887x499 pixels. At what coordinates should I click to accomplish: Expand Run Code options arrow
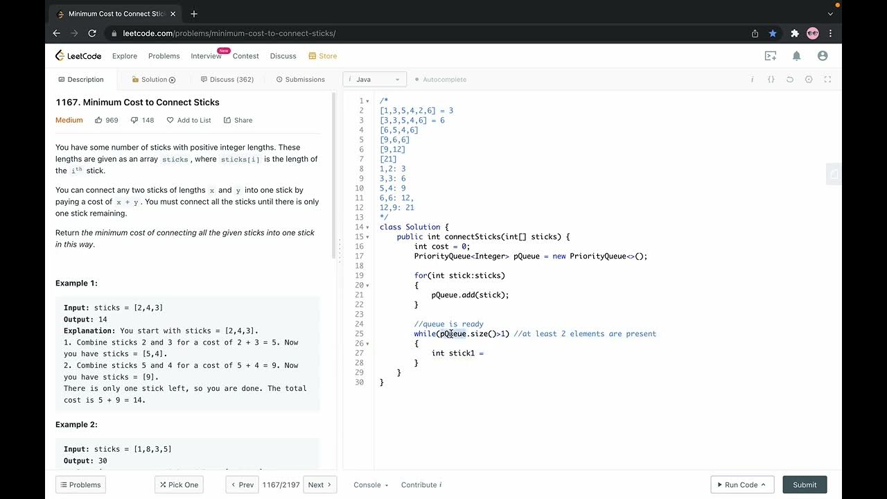(763, 485)
